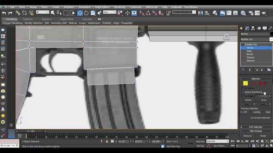
Task: Select the yellow Vertex sub-object level icon
Action: (x=246, y=83)
